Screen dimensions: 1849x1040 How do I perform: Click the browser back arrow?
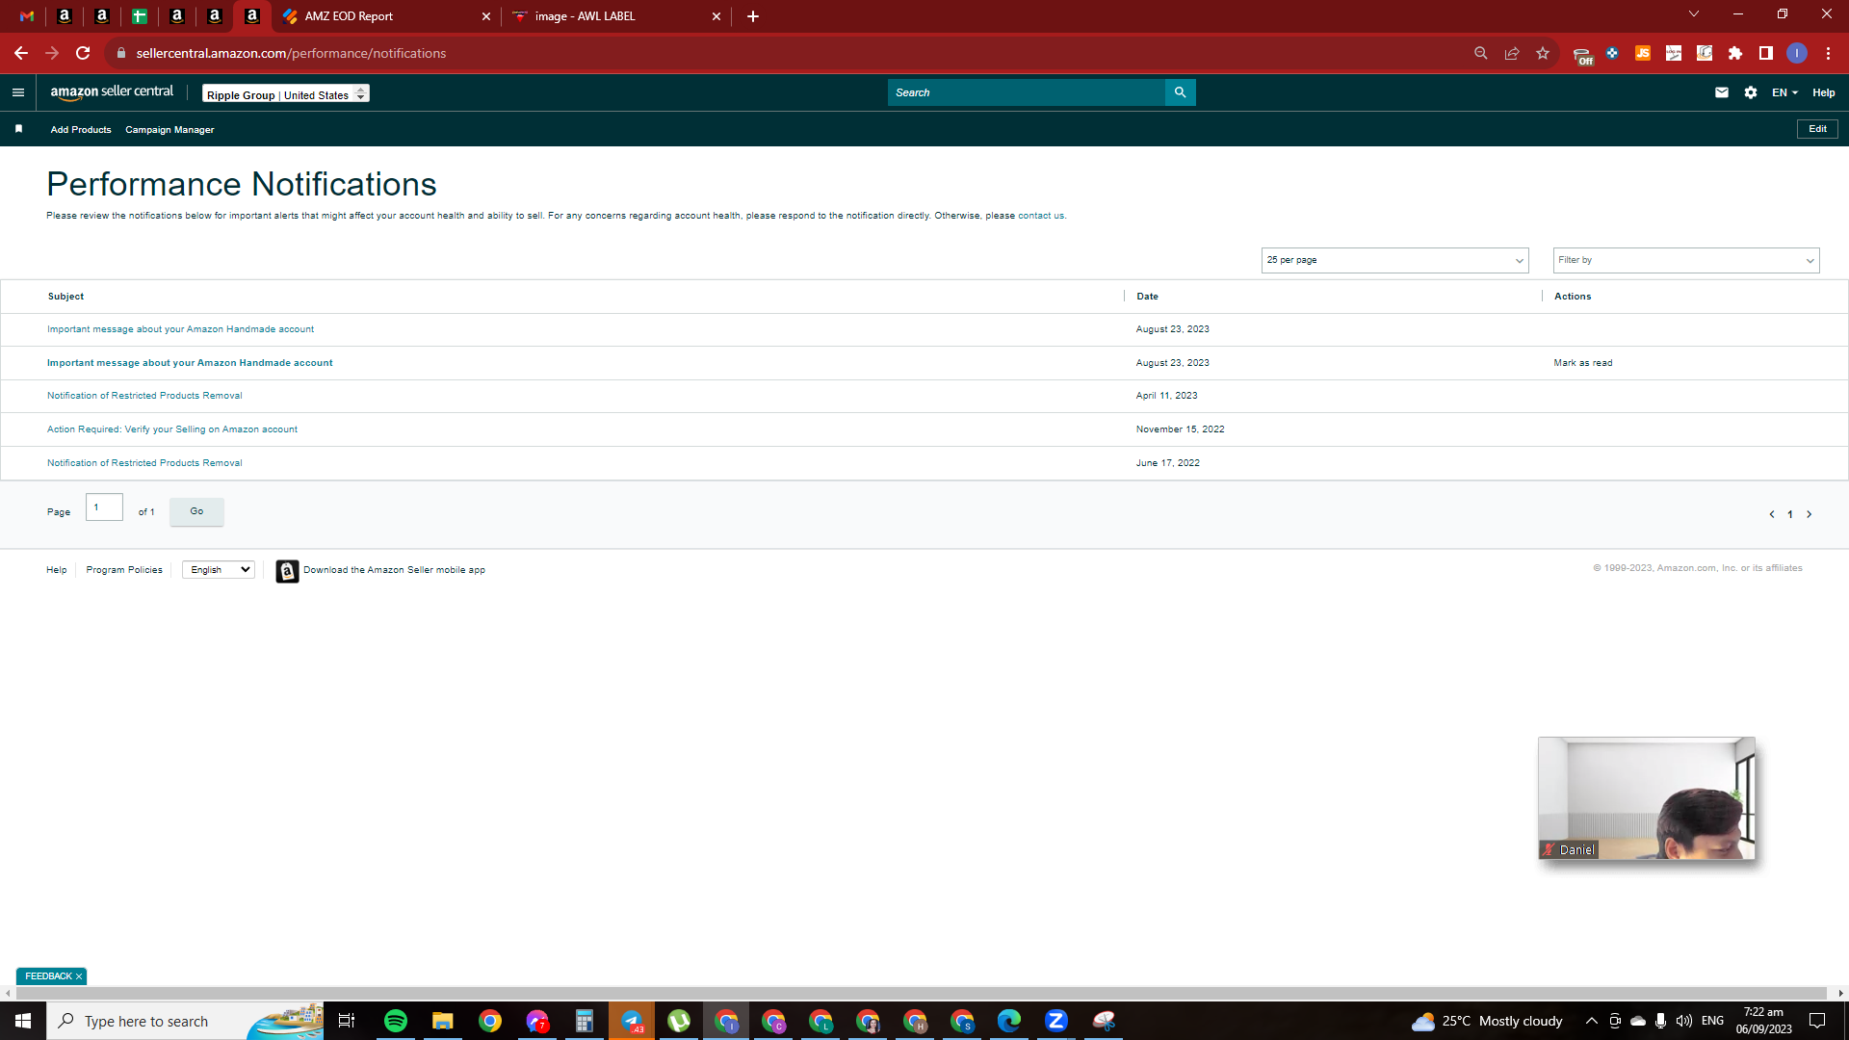coord(21,53)
